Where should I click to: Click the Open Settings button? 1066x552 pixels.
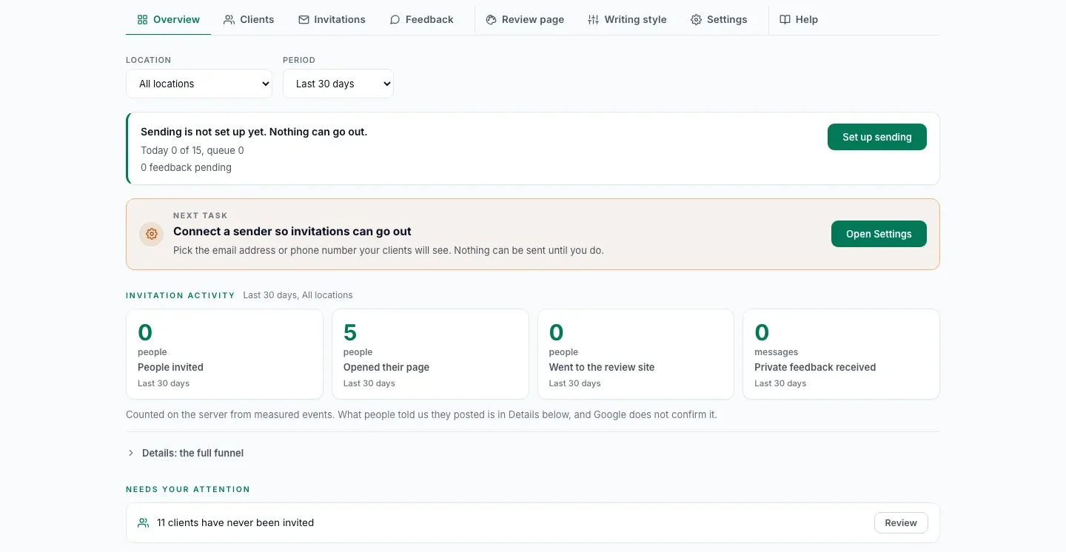pyautogui.click(x=879, y=234)
